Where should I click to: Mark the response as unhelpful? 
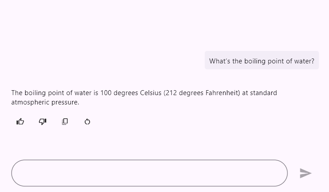tap(43, 121)
